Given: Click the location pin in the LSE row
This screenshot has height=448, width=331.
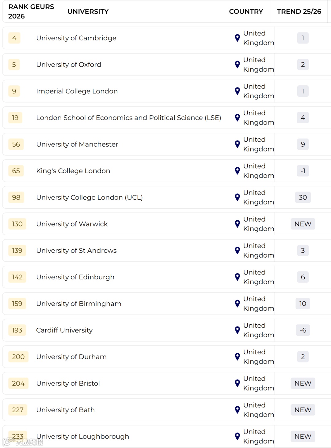Looking at the screenshot, I should pos(237,118).
